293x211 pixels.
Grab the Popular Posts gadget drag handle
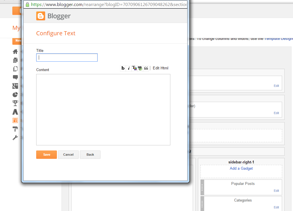pyautogui.click(x=202, y=187)
